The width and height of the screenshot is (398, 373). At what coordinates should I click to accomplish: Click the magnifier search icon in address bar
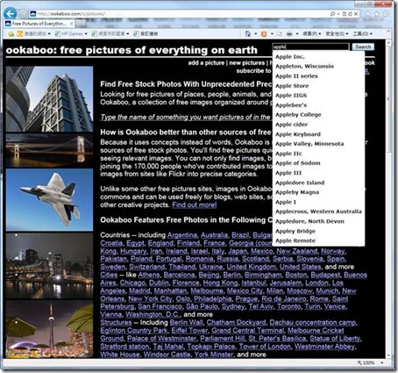click(x=332, y=14)
